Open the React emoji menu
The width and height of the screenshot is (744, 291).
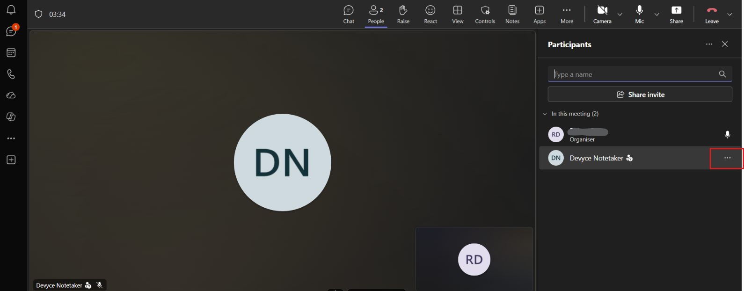430,15
